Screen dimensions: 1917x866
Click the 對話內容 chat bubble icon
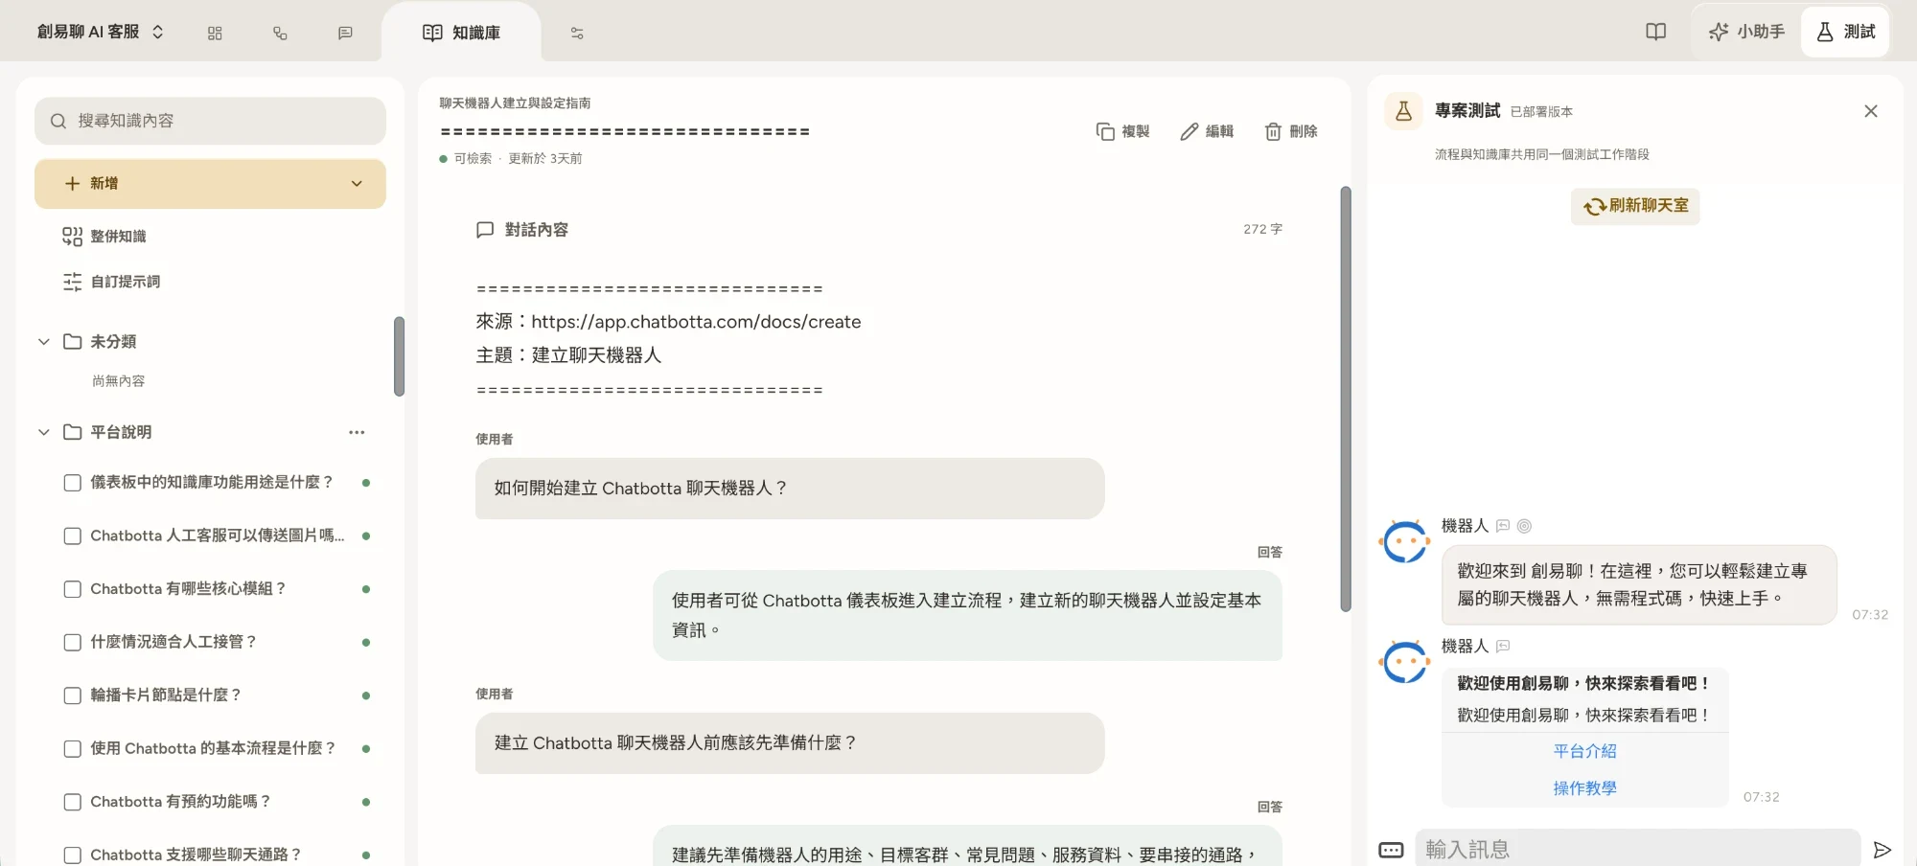485,230
